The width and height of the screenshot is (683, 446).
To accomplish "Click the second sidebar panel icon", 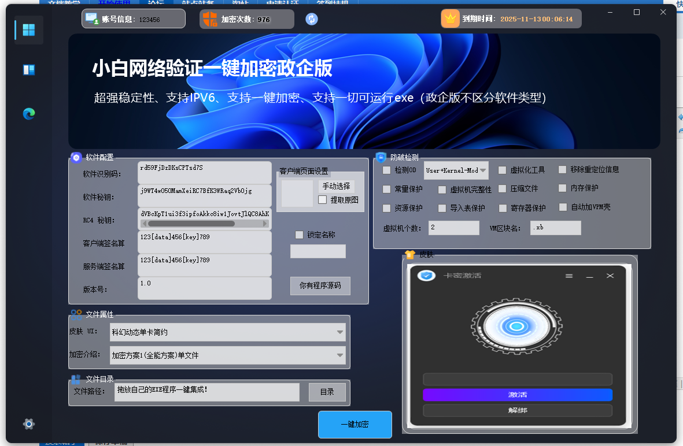I will (x=29, y=70).
